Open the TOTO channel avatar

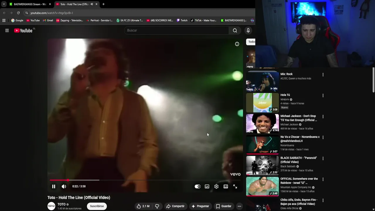[x=51, y=206]
